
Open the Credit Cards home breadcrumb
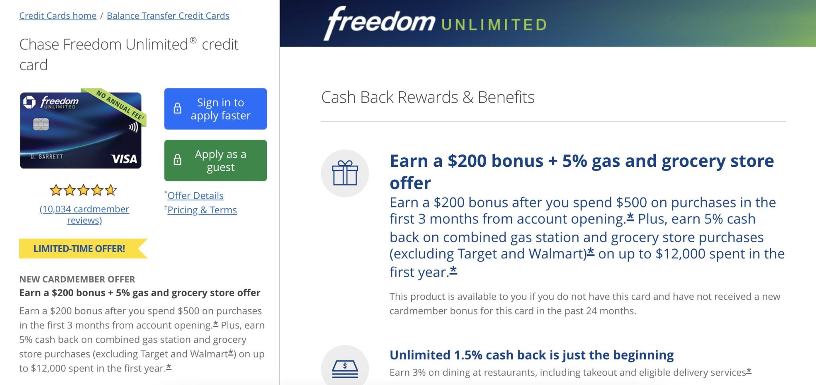click(x=58, y=16)
